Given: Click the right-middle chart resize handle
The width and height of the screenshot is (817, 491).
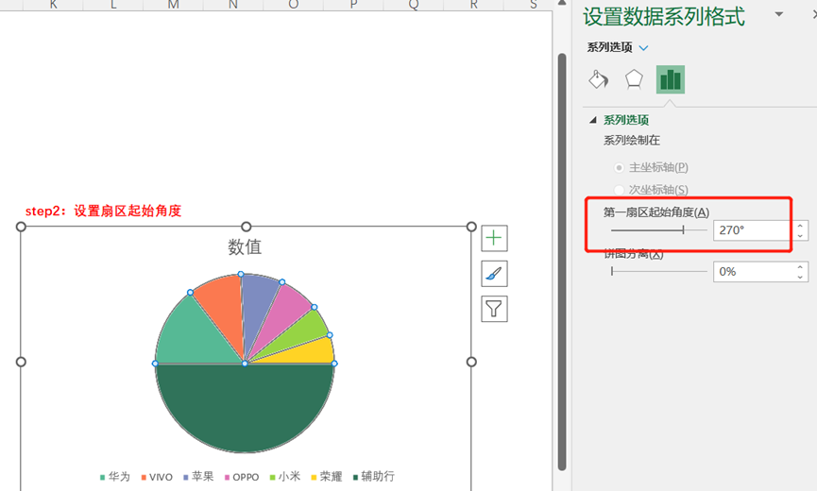Looking at the screenshot, I should 471,362.
